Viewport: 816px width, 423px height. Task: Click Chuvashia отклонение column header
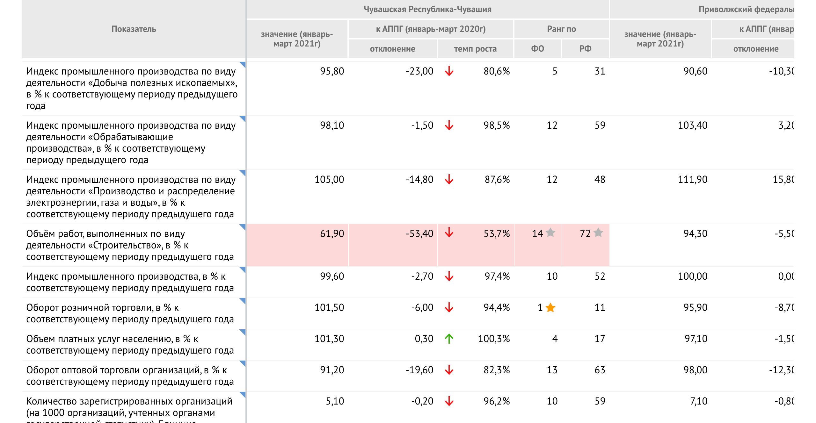(x=393, y=49)
